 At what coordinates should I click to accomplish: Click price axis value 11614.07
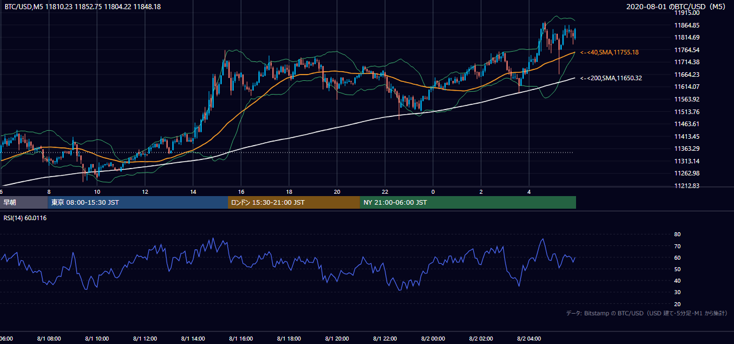click(x=687, y=87)
